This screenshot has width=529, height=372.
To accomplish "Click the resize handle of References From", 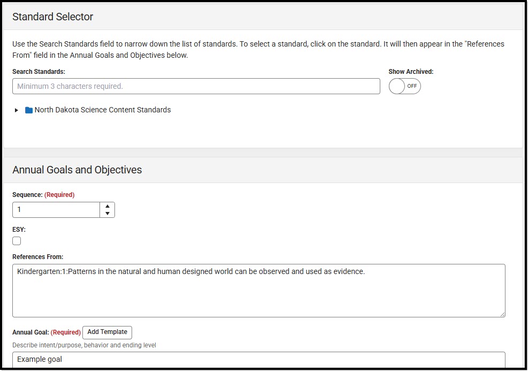I will pyautogui.click(x=503, y=314).
